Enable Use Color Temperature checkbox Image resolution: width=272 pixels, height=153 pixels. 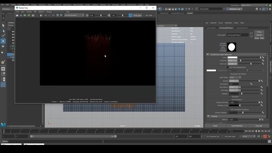pos(228,67)
